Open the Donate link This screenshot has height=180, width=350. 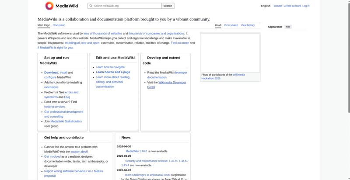pyautogui.click(x=278, y=6)
